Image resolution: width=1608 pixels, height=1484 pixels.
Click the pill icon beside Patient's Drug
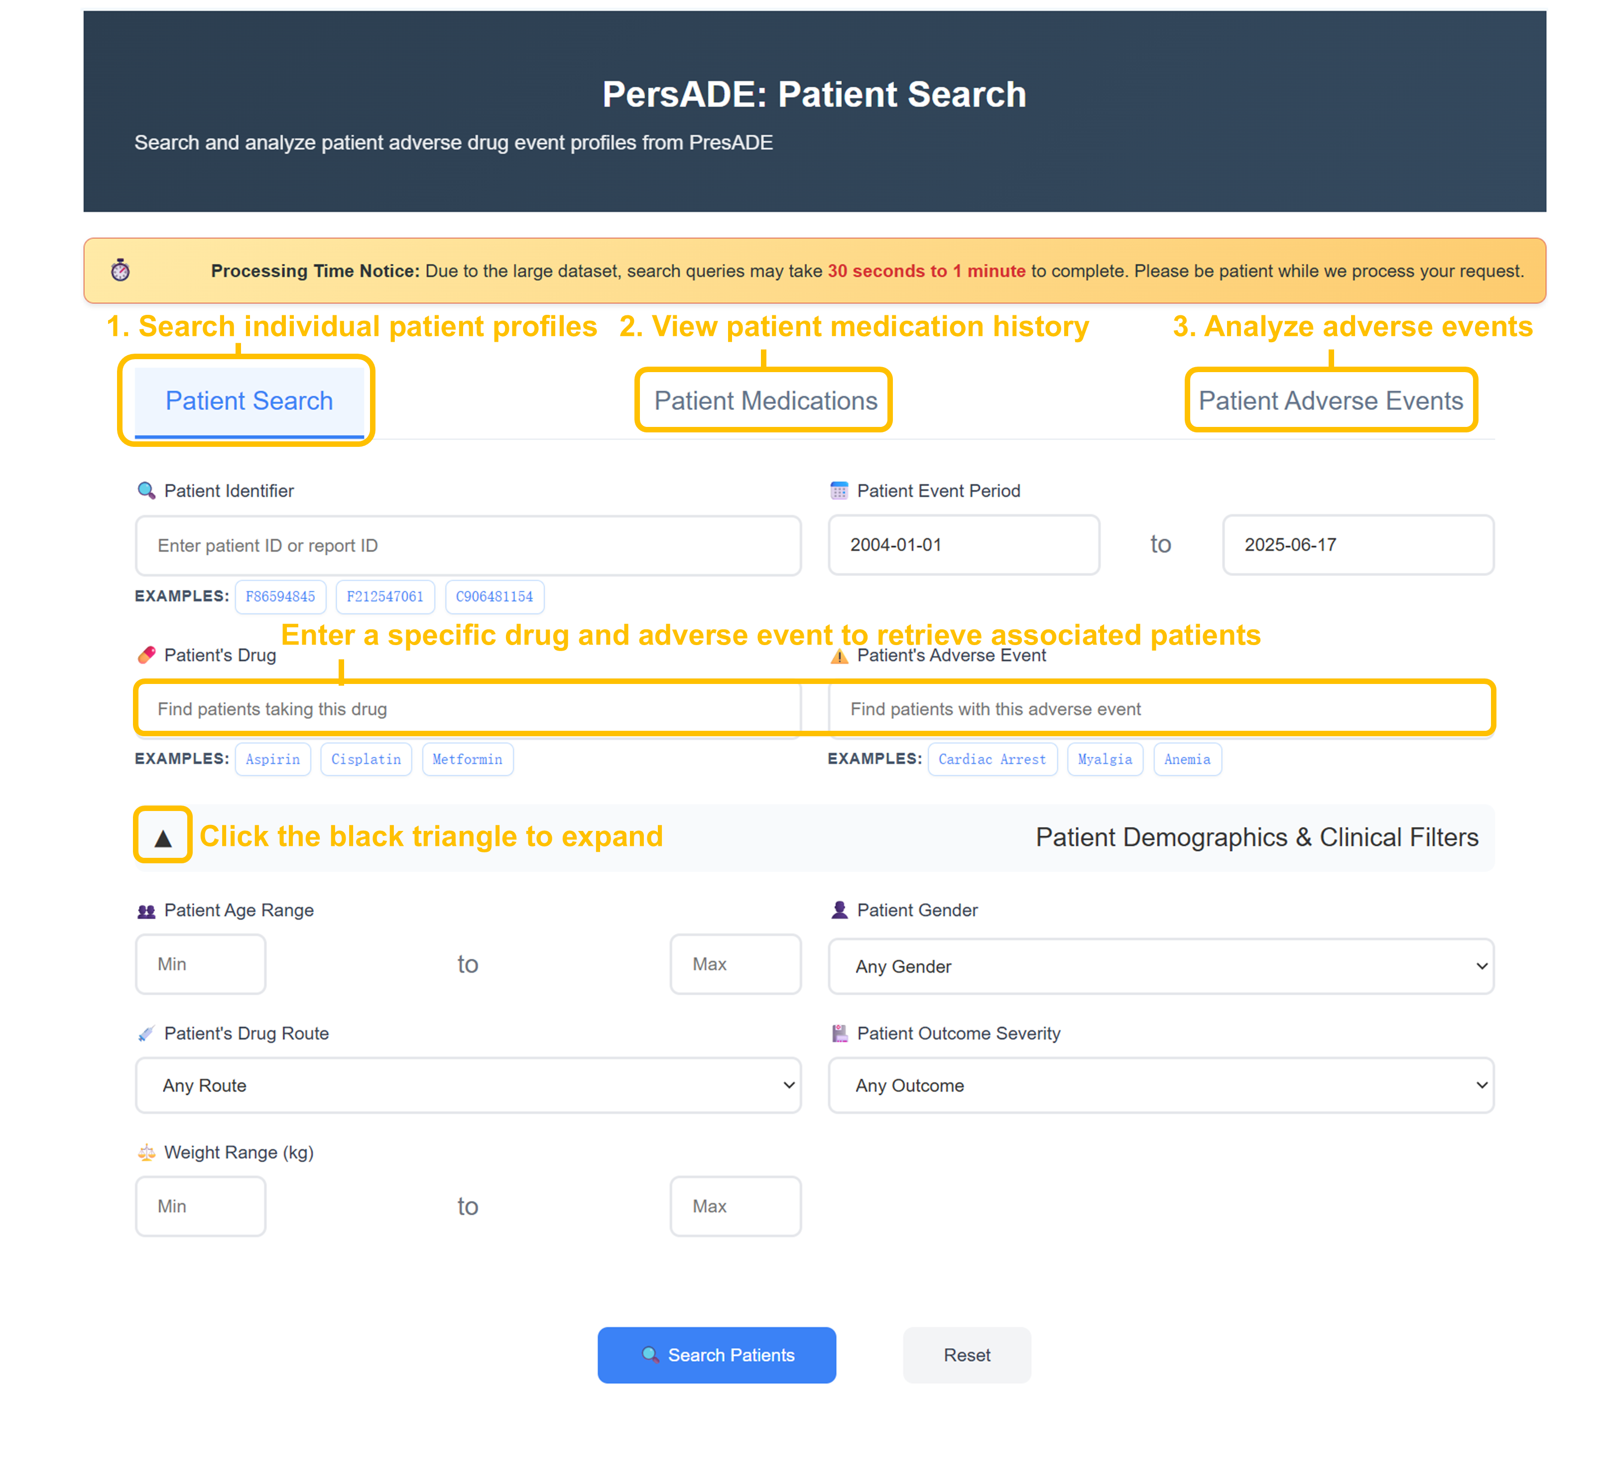[x=146, y=655]
